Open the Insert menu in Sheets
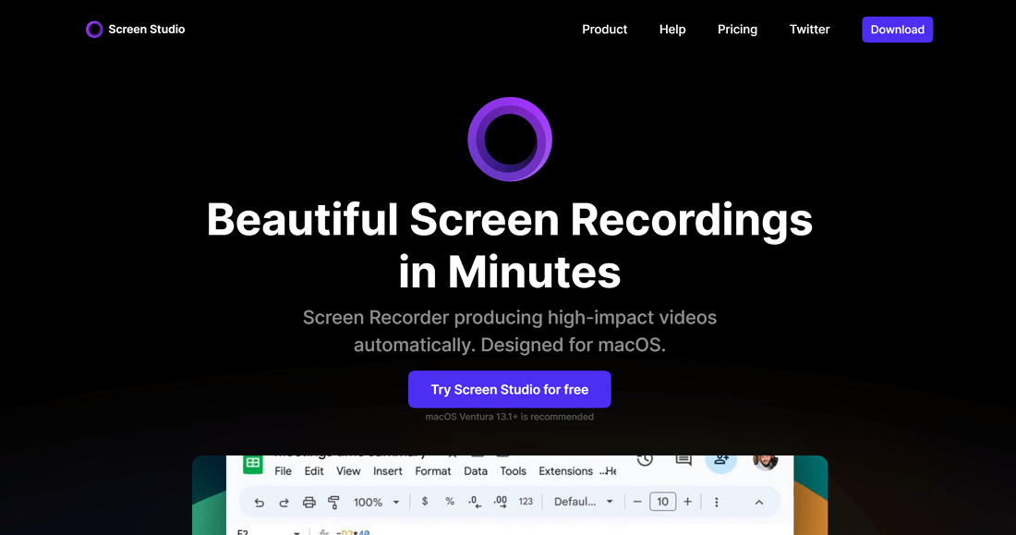The height and width of the screenshot is (535, 1016). [388, 471]
